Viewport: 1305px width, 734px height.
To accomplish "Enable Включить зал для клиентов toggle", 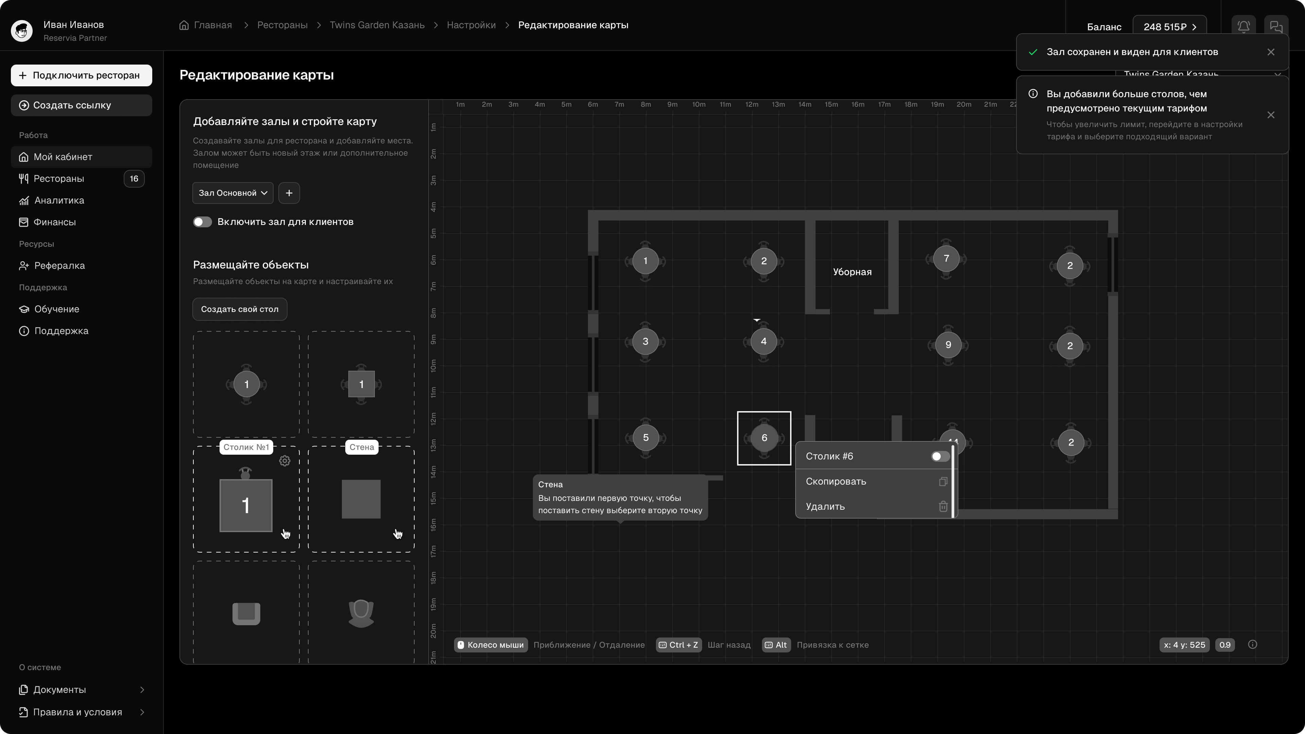I will tap(202, 221).
